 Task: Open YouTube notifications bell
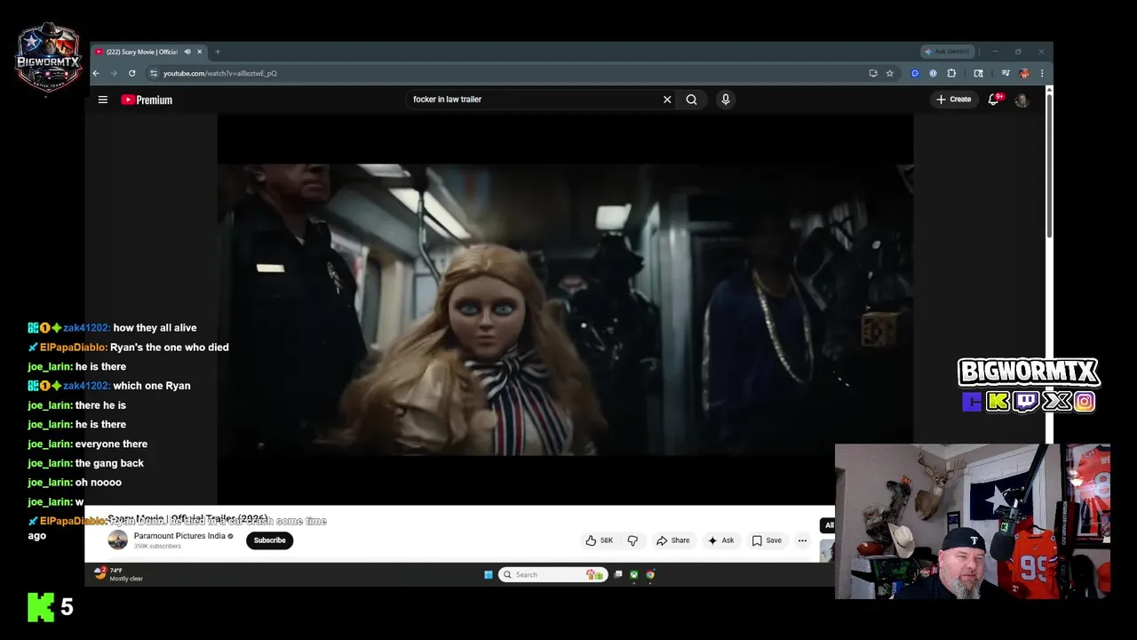(x=994, y=100)
